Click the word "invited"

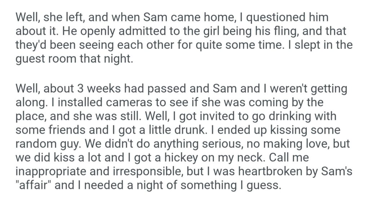(211, 116)
